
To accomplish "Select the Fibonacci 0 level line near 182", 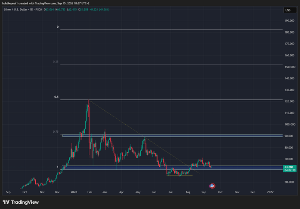I will point(171,30).
